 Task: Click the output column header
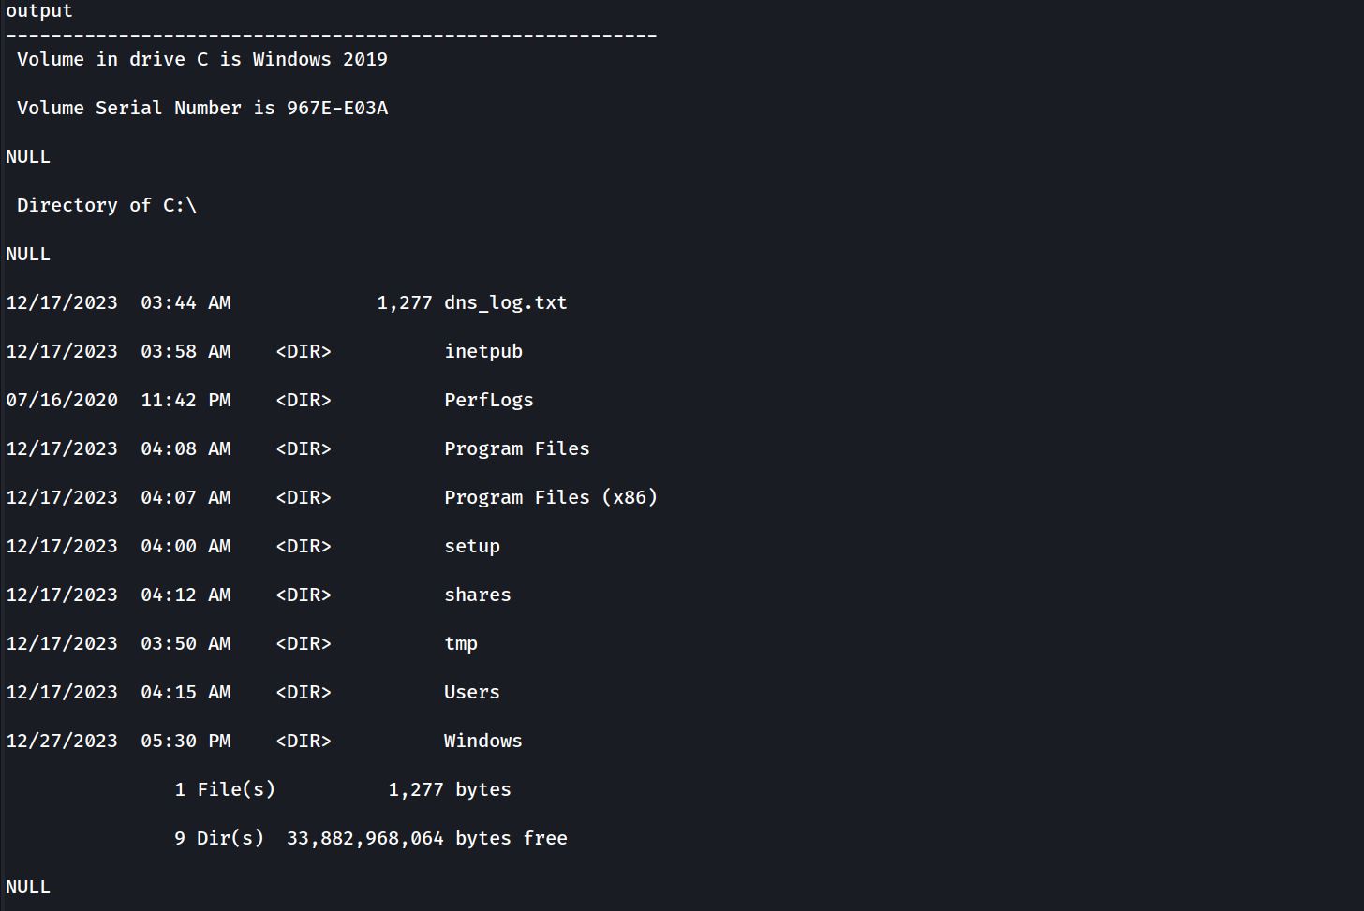39,11
